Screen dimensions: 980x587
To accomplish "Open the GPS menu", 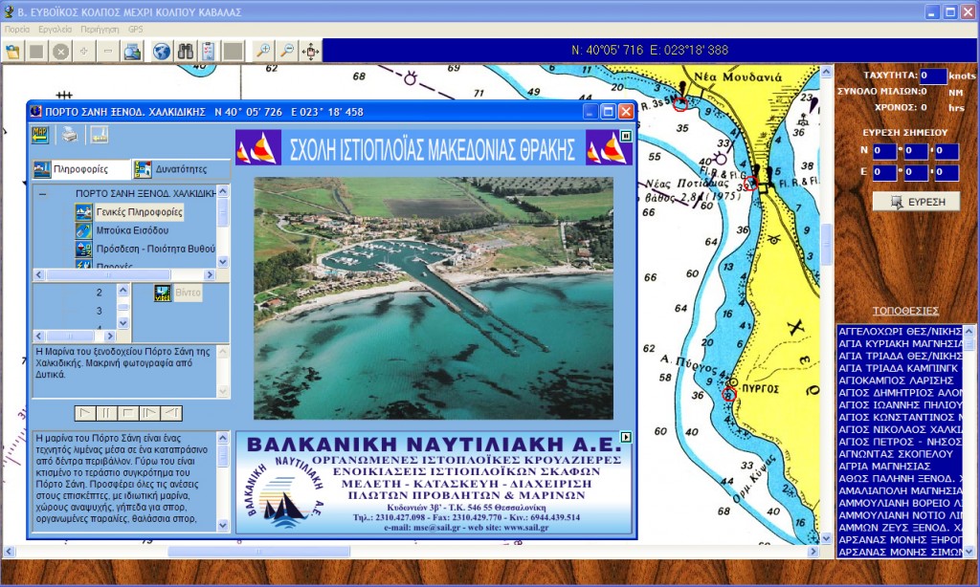I will point(136,30).
